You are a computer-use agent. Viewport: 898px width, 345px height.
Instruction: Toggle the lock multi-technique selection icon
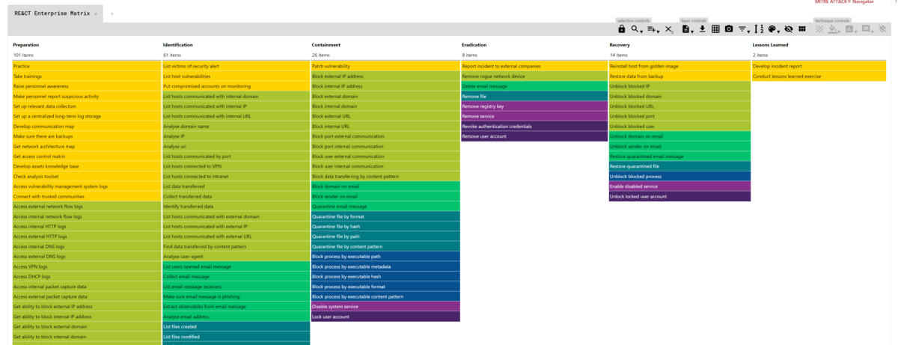(621, 29)
